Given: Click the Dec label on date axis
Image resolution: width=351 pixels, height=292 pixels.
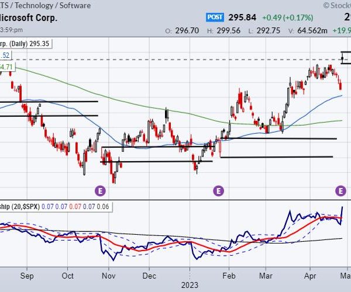Looking at the screenshot, I should (x=149, y=276).
